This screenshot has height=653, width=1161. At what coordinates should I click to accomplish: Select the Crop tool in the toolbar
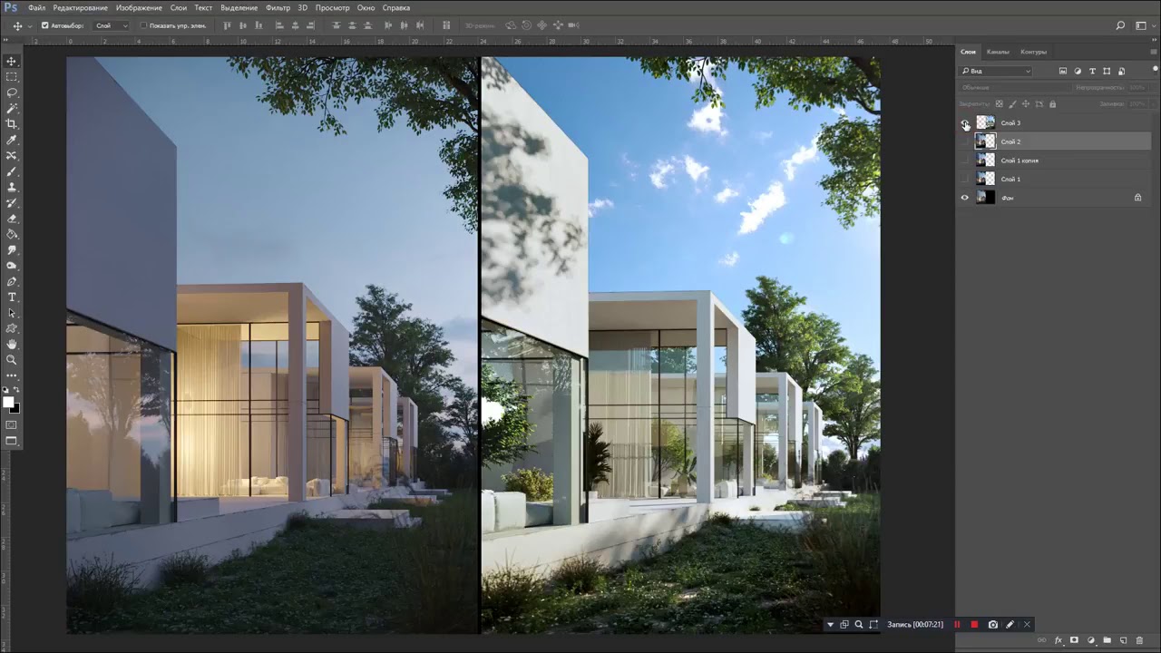(x=12, y=123)
